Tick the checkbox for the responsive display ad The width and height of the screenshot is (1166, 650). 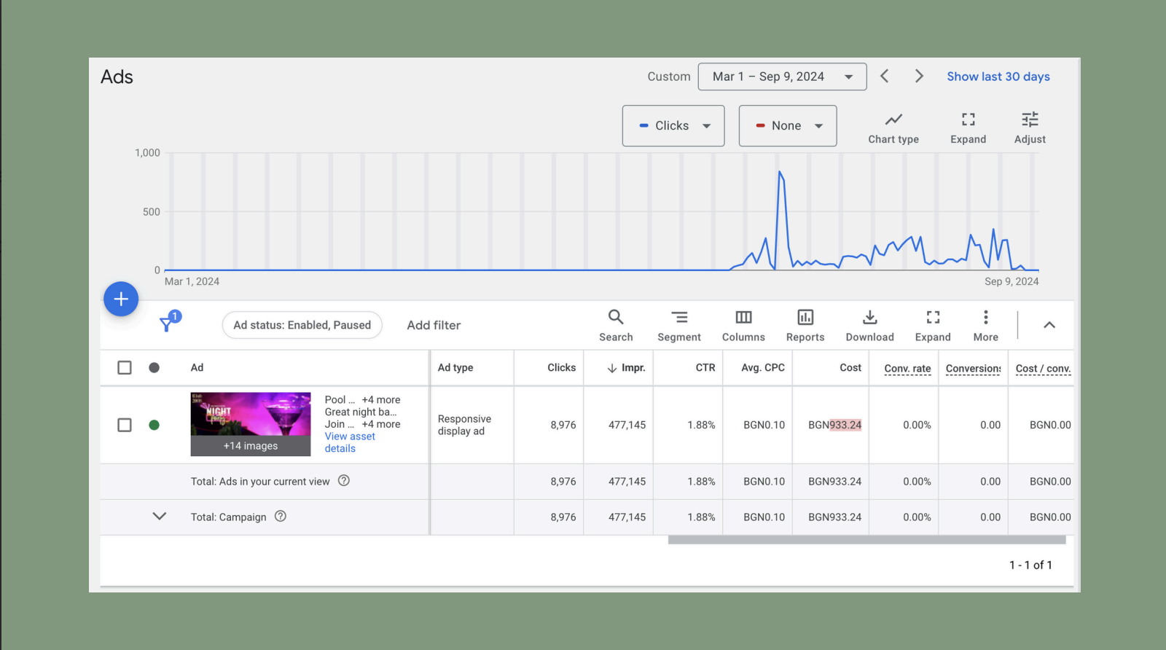point(125,425)
